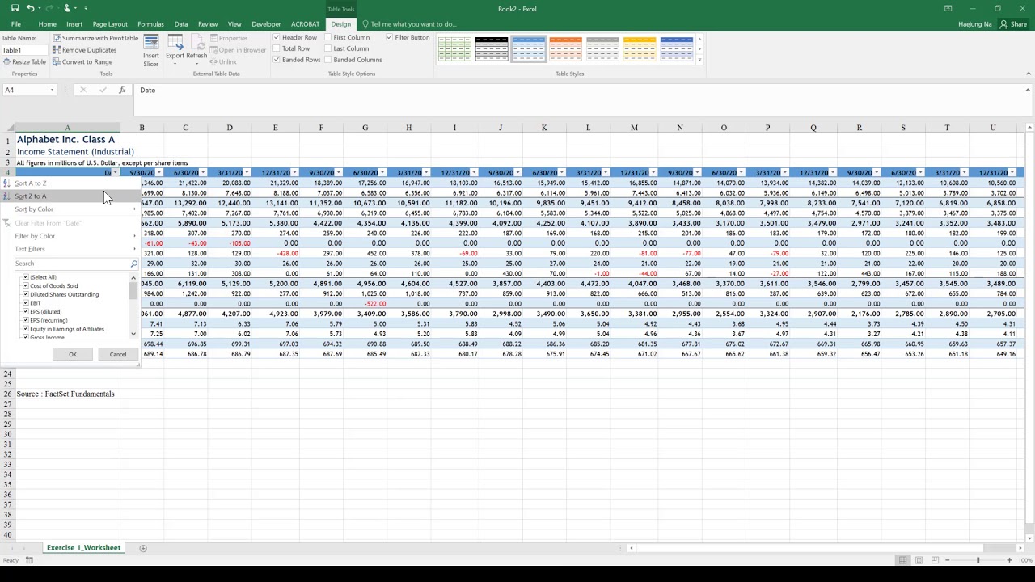Refresh external table data
This screenshot has width=1035, height=582.
click(x=196, y=50)
